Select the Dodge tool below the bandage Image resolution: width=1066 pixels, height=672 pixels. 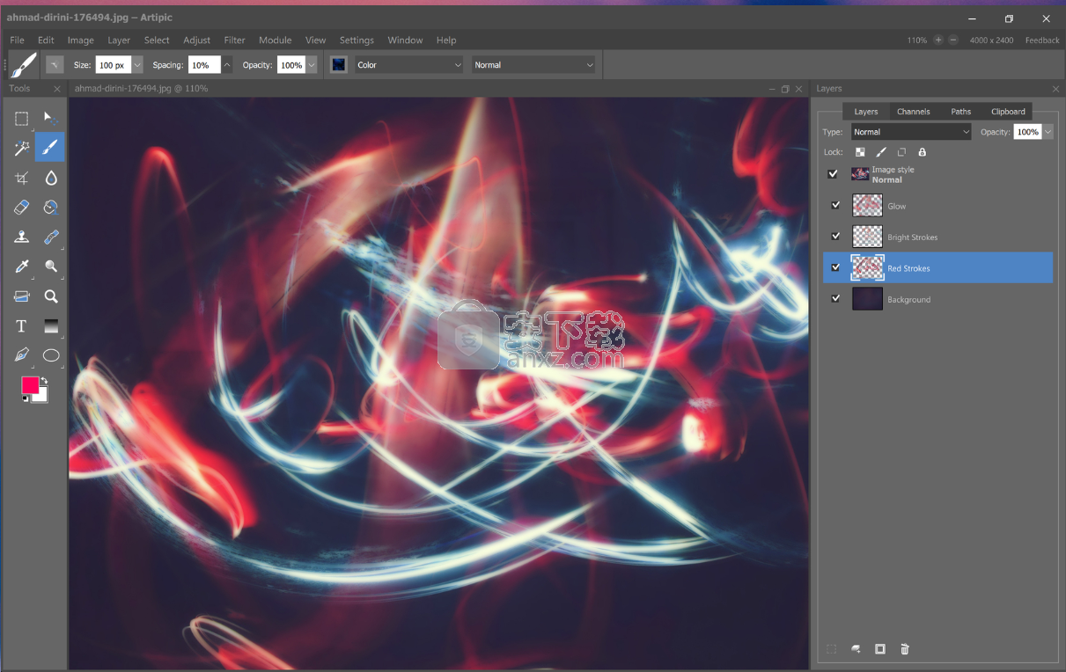point(51,267)
